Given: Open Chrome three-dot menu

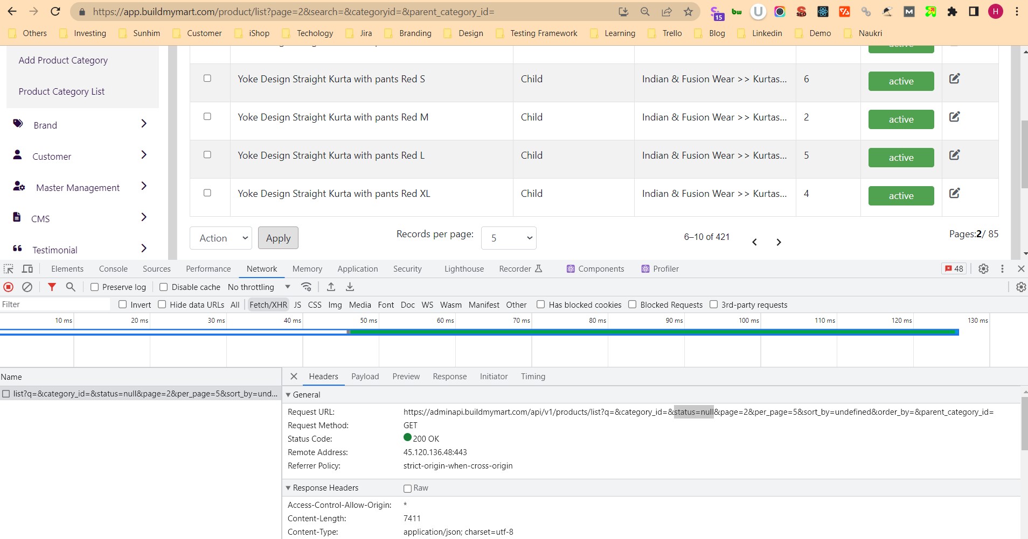Looking at the screenshot, I should pyautogui.click(x=1017, y=11).
